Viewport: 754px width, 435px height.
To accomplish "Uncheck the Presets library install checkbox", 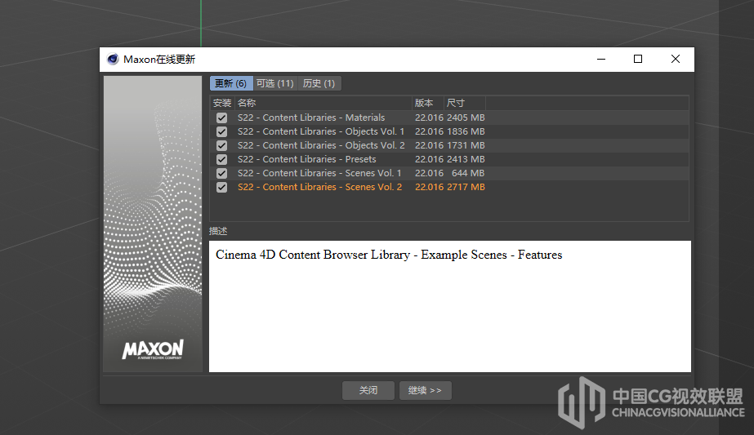I will (x=221, y=160).
